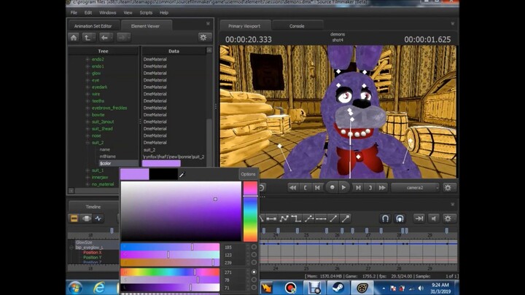Jump to the shot end bracket
The image size is (525, 295).
tap(370, 188)
